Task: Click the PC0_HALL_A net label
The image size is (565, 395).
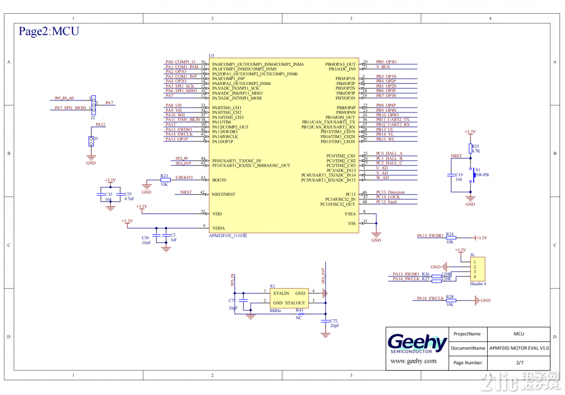Action: [x=389, y=154]
